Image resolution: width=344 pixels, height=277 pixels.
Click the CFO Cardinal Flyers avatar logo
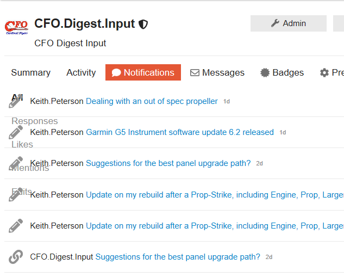pyautogui.click(x=16, y=27)
